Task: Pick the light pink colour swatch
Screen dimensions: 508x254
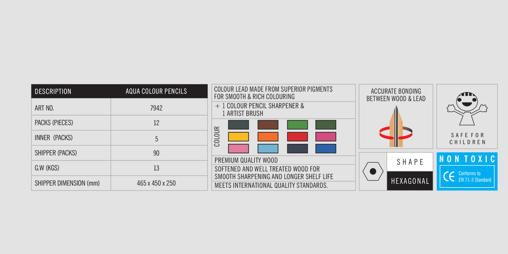Action: (x=238, y=149)
